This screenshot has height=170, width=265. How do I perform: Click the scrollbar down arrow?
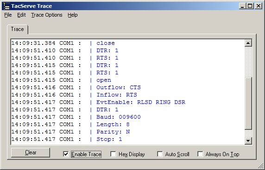(x=248, y=141)
